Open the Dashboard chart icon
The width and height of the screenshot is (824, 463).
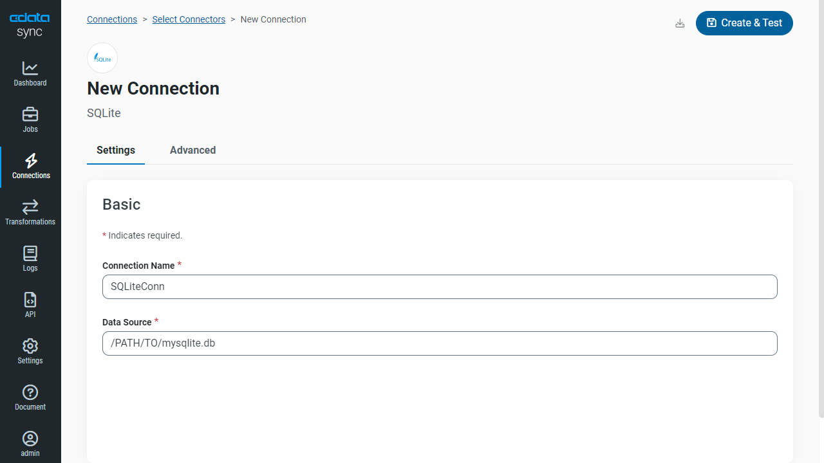[30, 68]
